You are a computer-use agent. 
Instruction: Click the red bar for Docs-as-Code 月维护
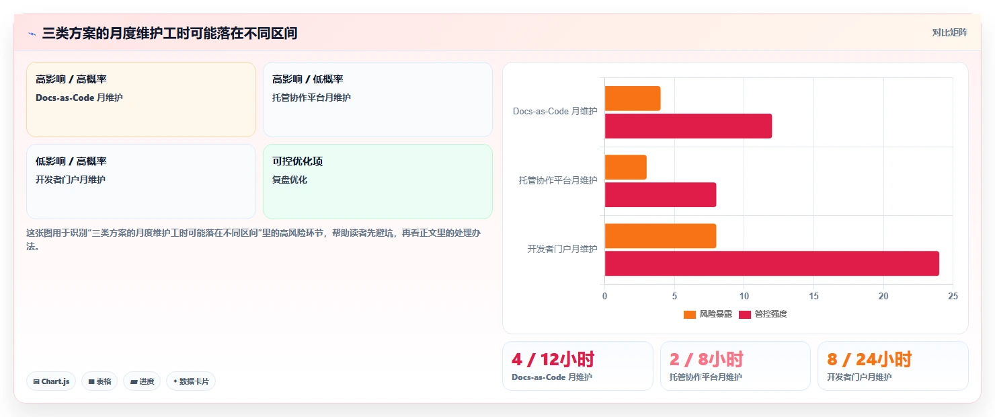[688, 126]
